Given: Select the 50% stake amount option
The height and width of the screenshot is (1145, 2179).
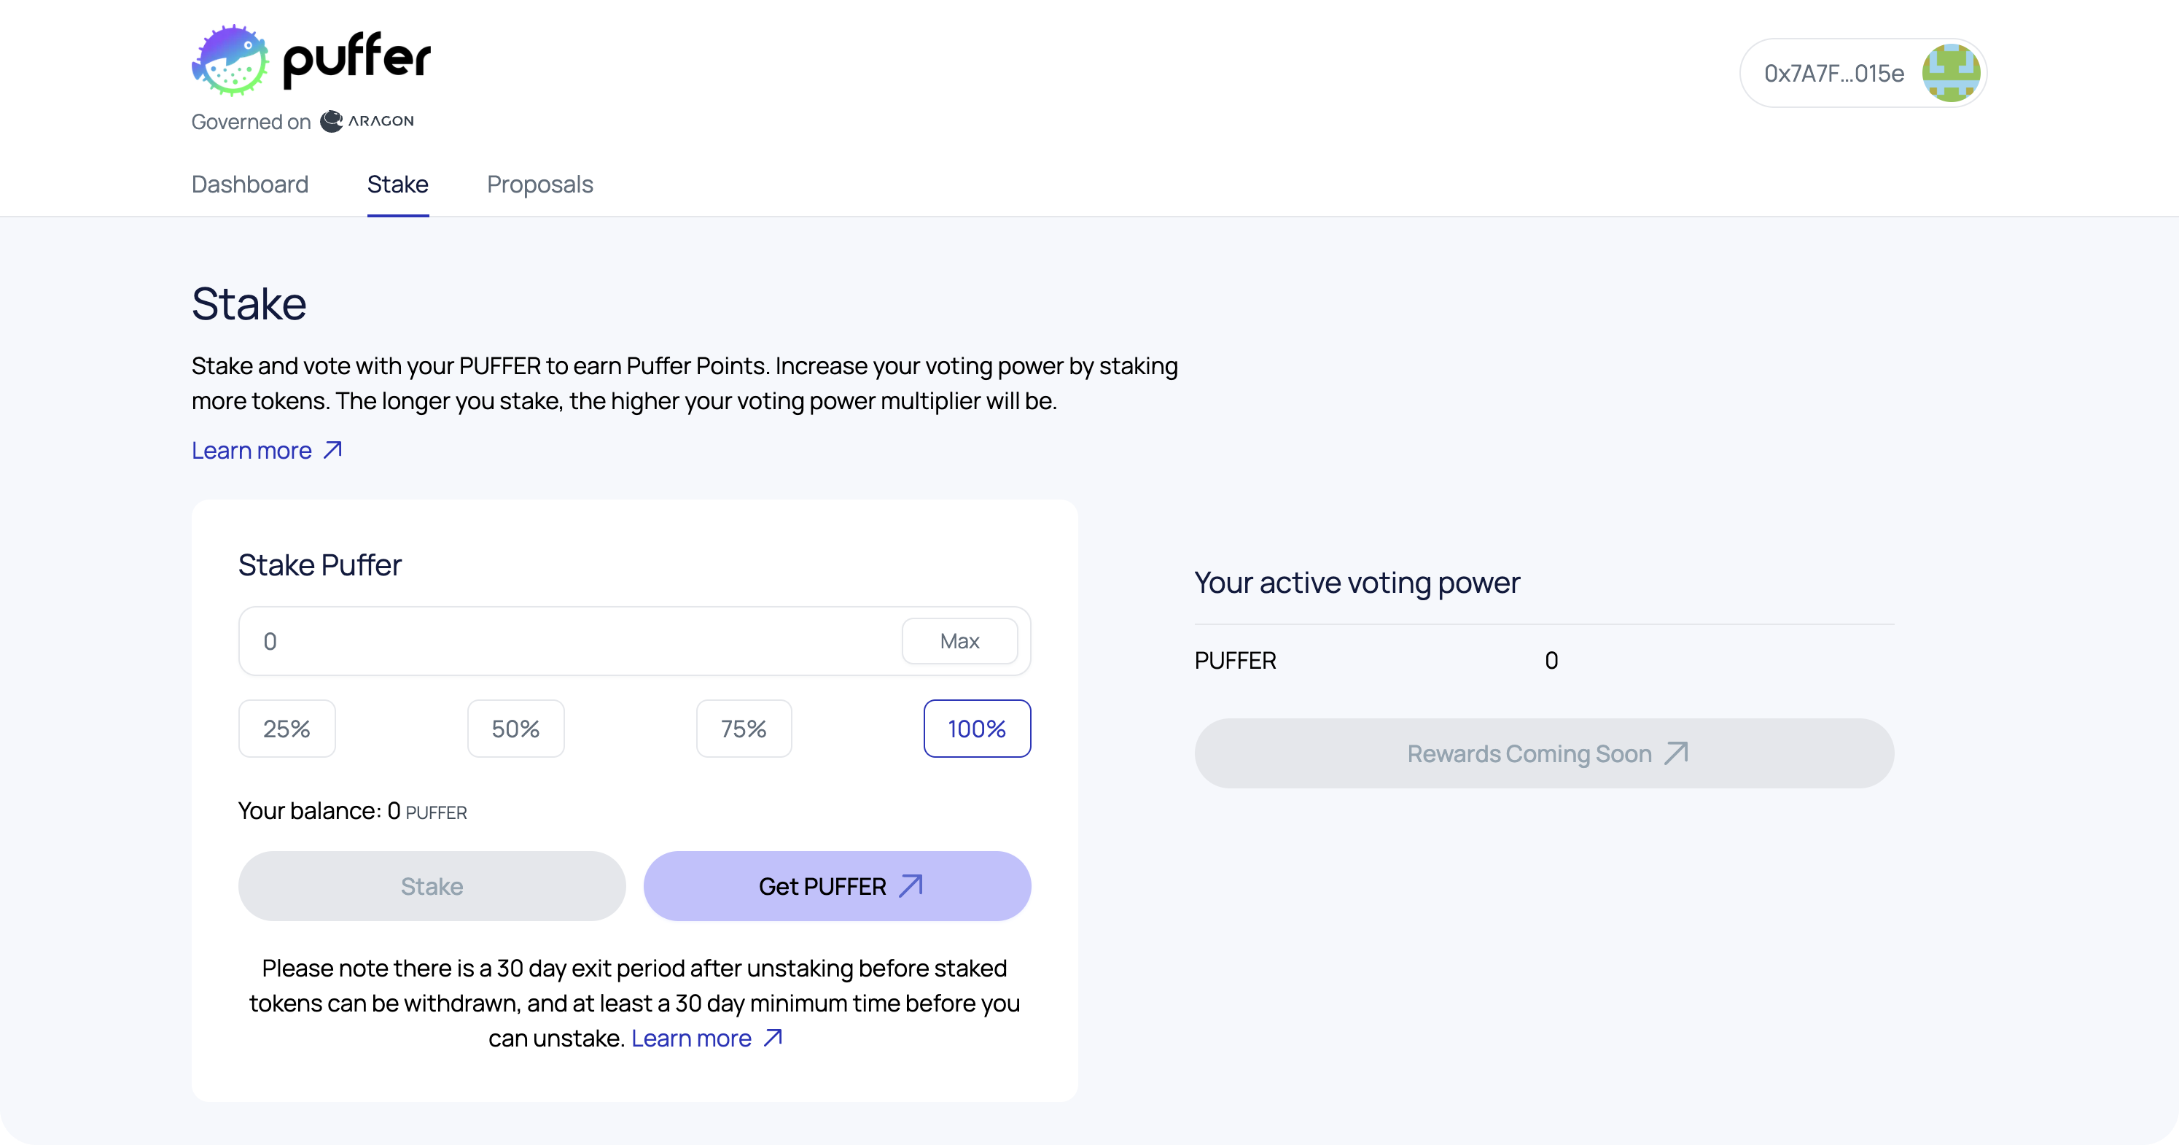Looking at the screenshot, I should (x=515, y=729).
